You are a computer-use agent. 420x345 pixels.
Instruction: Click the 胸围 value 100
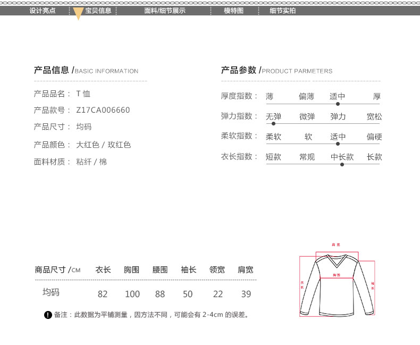coord(132,294)
